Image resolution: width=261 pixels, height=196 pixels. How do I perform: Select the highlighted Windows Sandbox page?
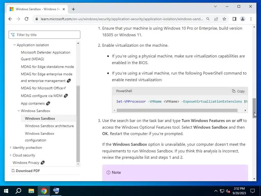40,118
